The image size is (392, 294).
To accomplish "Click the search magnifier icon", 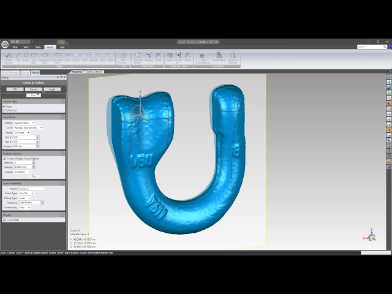I will coord(385,47).
